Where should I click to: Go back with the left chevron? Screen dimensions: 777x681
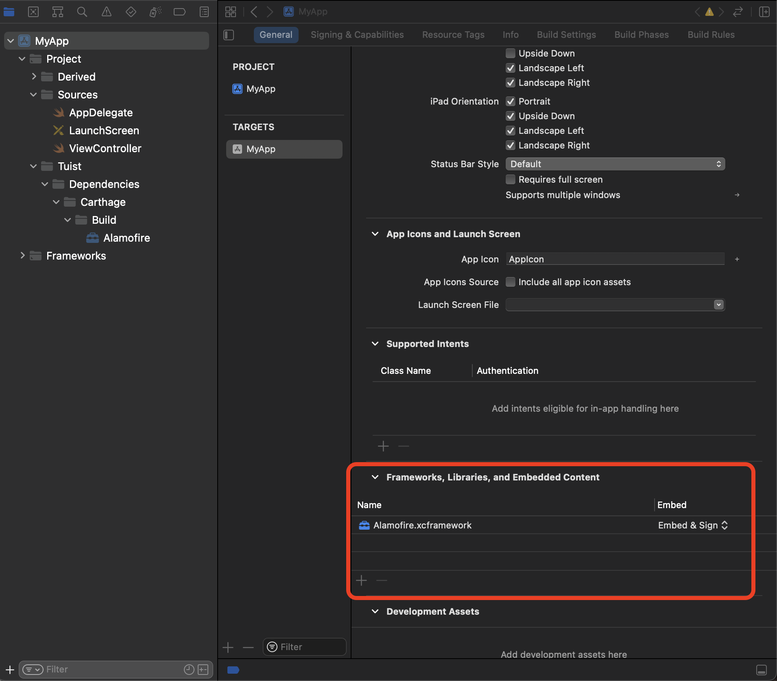click(x=254, y=12)
